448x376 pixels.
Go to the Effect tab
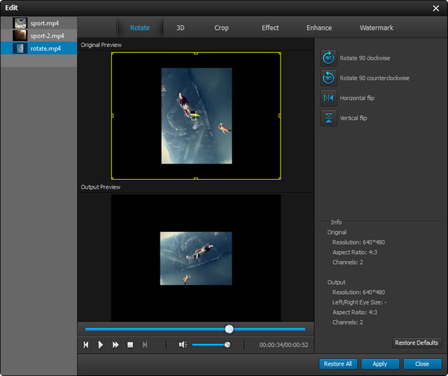pyautogui.click(x=270, y=28)
